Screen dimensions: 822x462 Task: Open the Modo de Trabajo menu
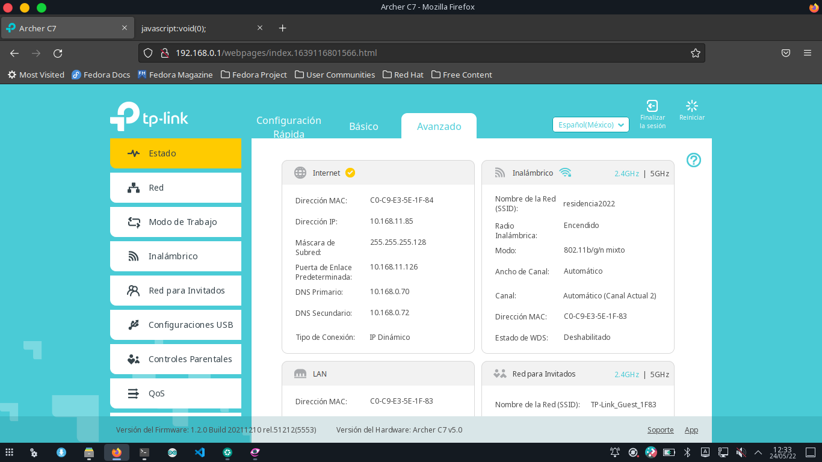click(176, 222)
